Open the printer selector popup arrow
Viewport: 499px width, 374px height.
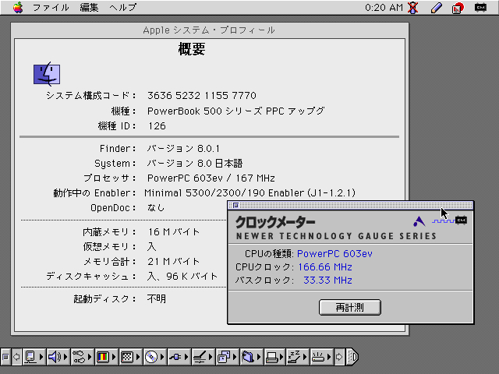pyautogui.click(x=283, y=357)
